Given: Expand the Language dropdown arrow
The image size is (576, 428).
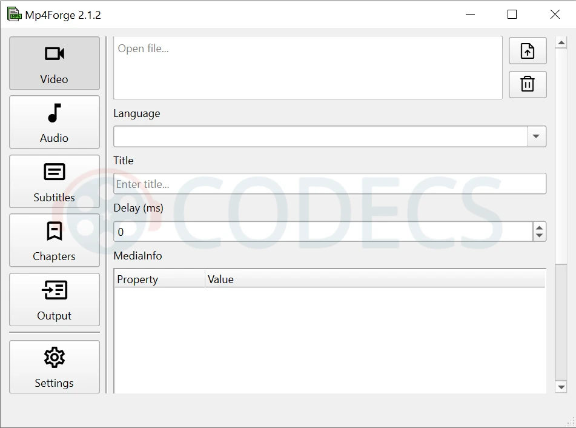Looking at the screenshot, I should point(536,136).
